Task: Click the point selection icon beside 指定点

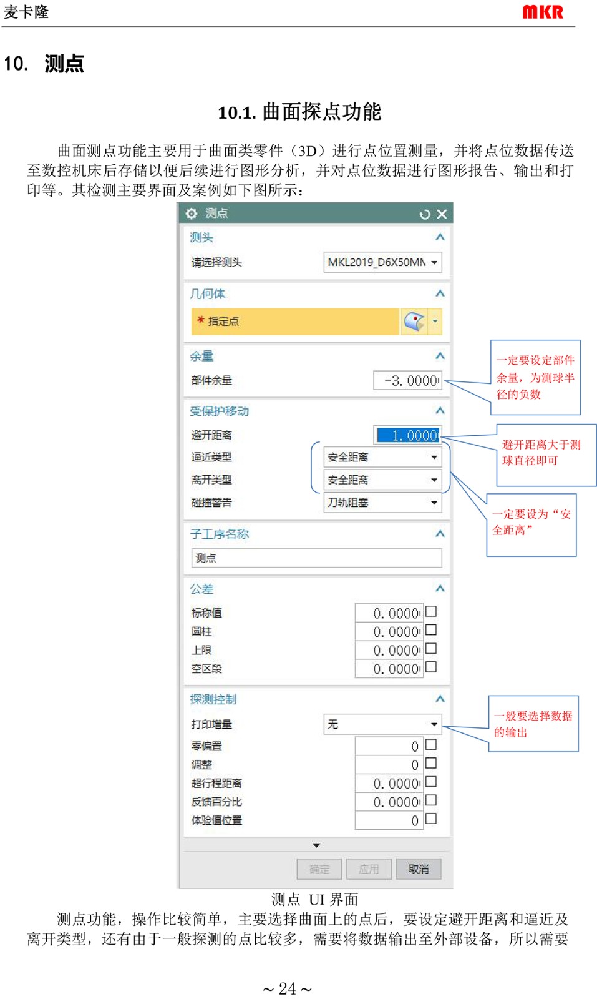Action: pyautogui.click(x=414, y=322)
